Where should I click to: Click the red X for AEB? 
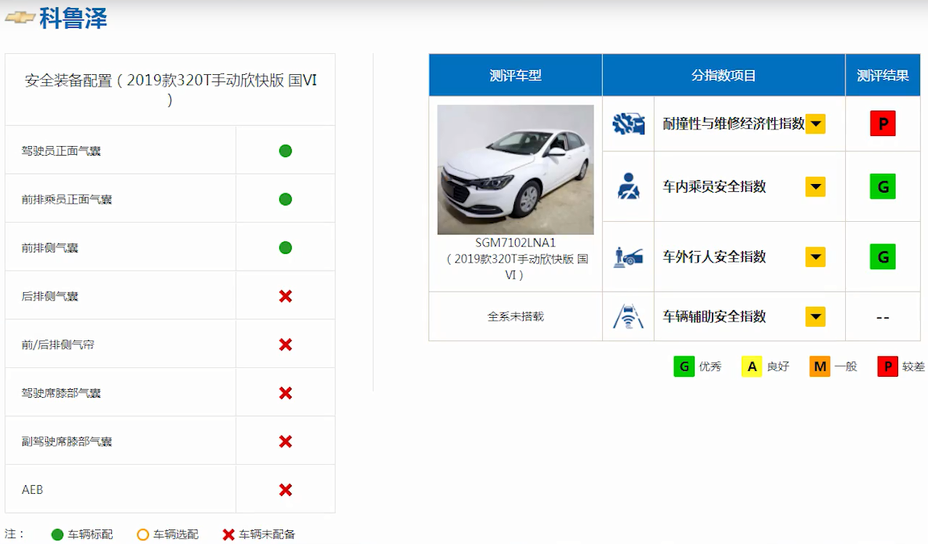click(285, 490)
